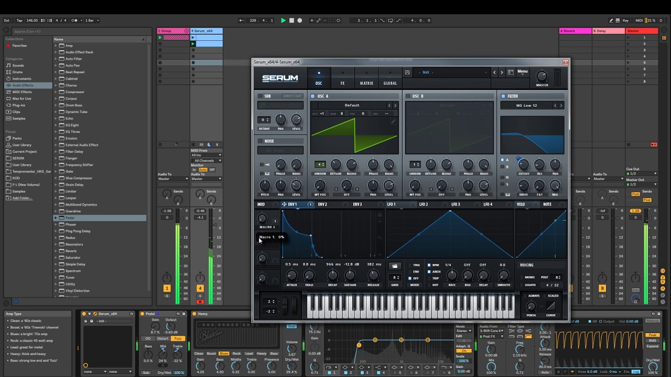Click the Play button in Ableton transport
The width and height of the screenshot is (671, 377).
click(x=283, y=20)
